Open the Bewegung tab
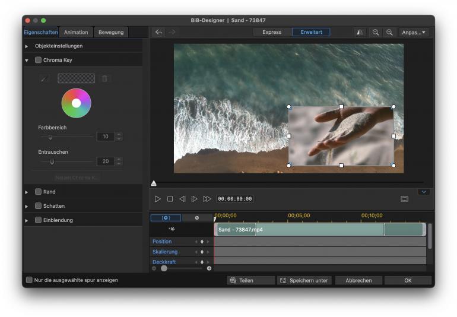 (111, 32)
